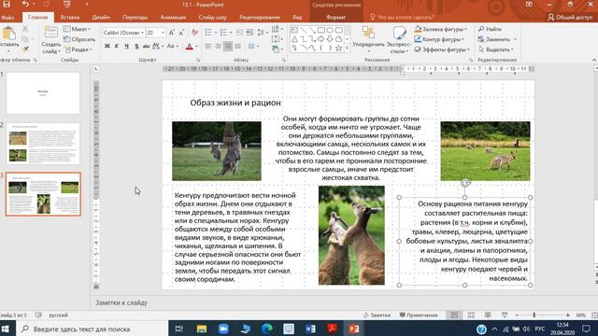Screen dimensions: 598x336
Task: Click the Save icon in quick access toolbar
Action: tap(7, 5)
